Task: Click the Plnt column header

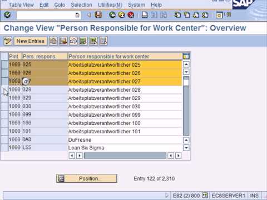Action: 15,57
